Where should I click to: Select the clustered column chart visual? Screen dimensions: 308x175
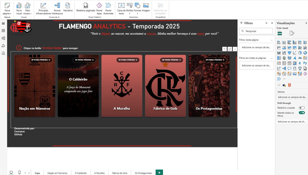coord(295,42)
